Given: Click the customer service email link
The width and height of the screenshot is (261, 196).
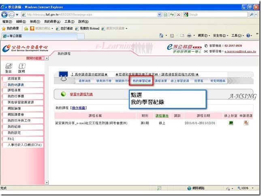Looking at the screenshot, I should tap(240, 51).
